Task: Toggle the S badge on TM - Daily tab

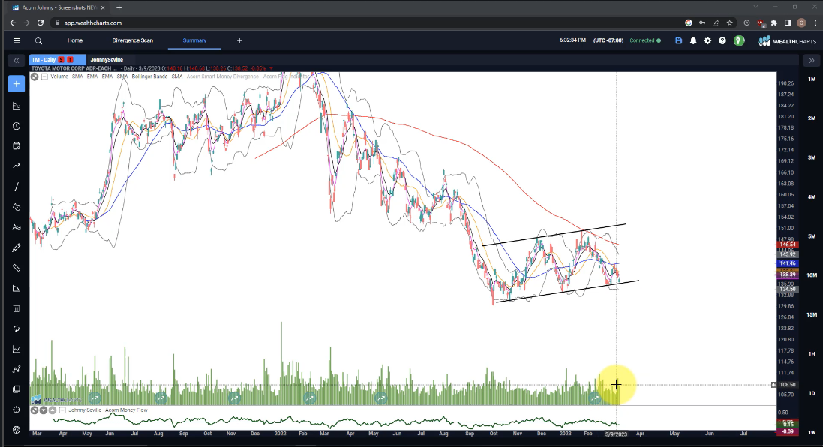Action: [x=62, y=60]
